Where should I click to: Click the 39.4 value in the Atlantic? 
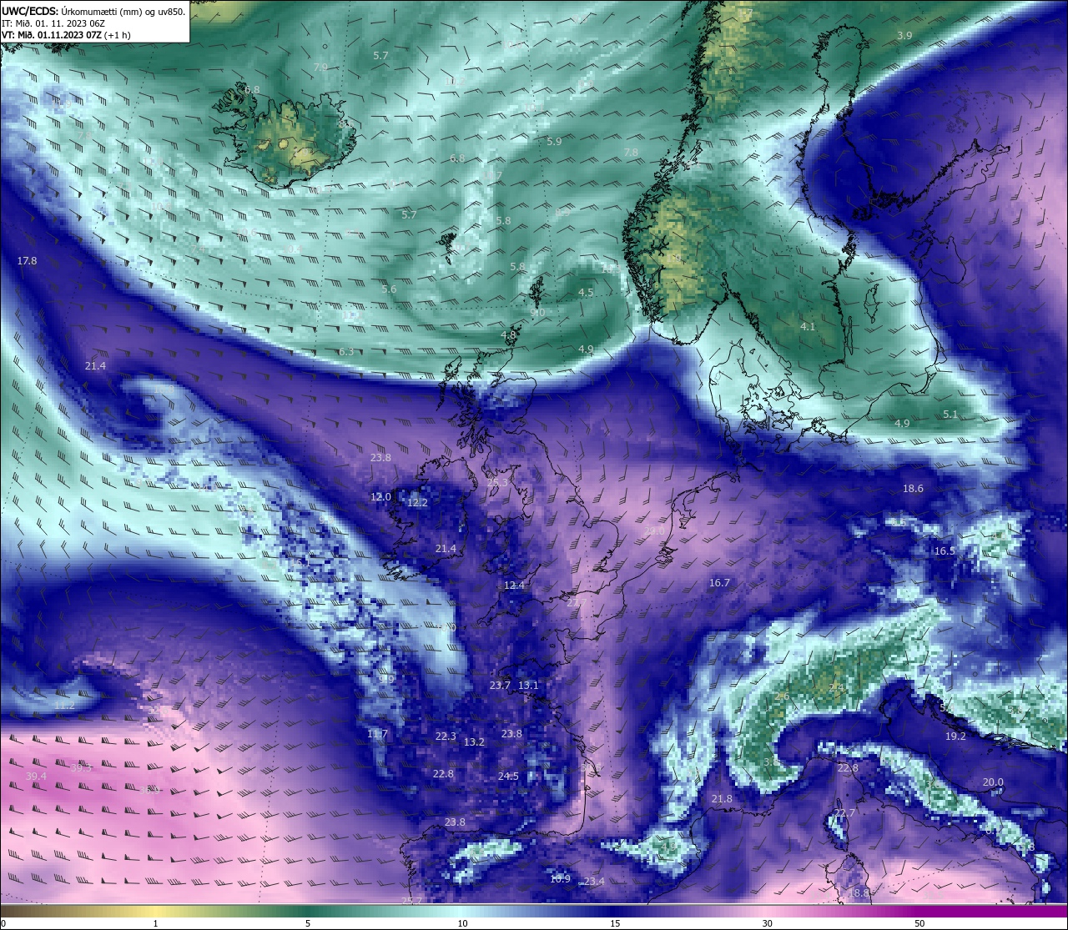(36, 777)
